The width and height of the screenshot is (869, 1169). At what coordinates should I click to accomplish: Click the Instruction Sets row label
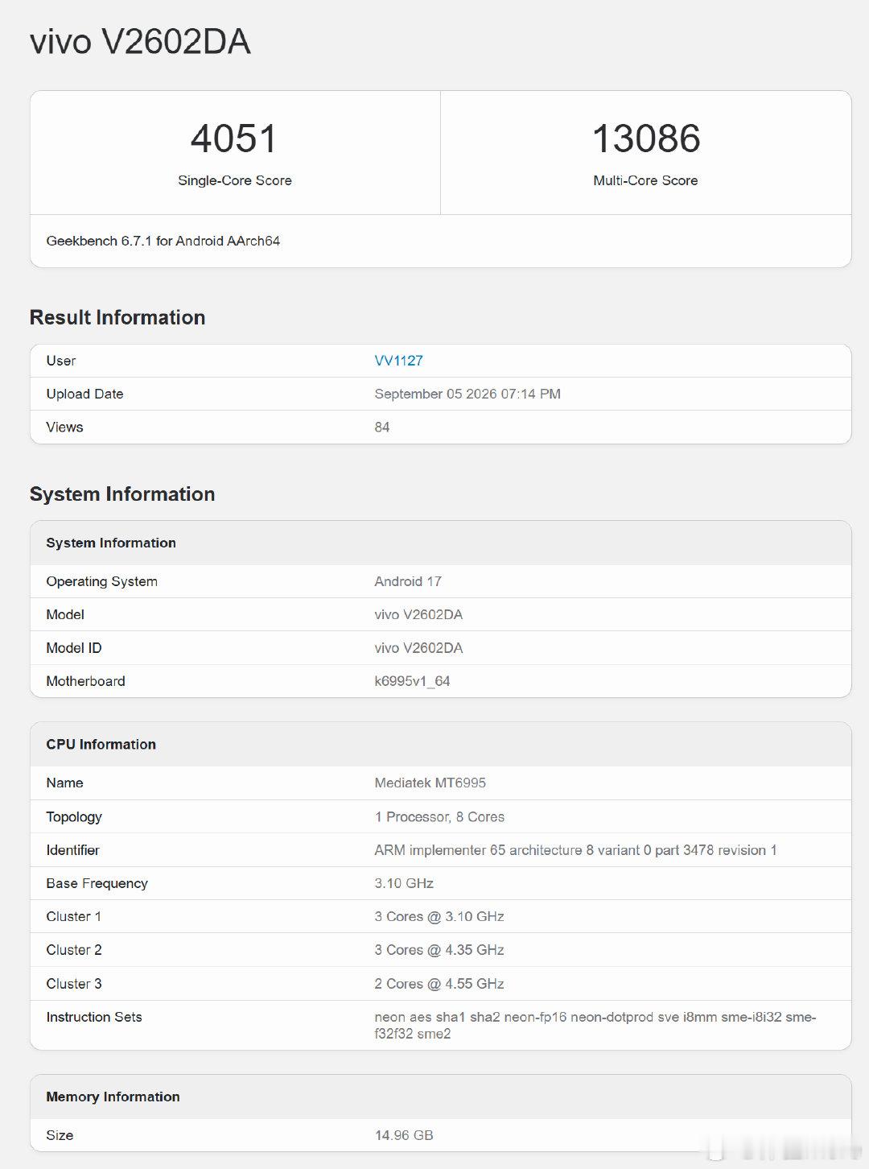pos(94,1017)
